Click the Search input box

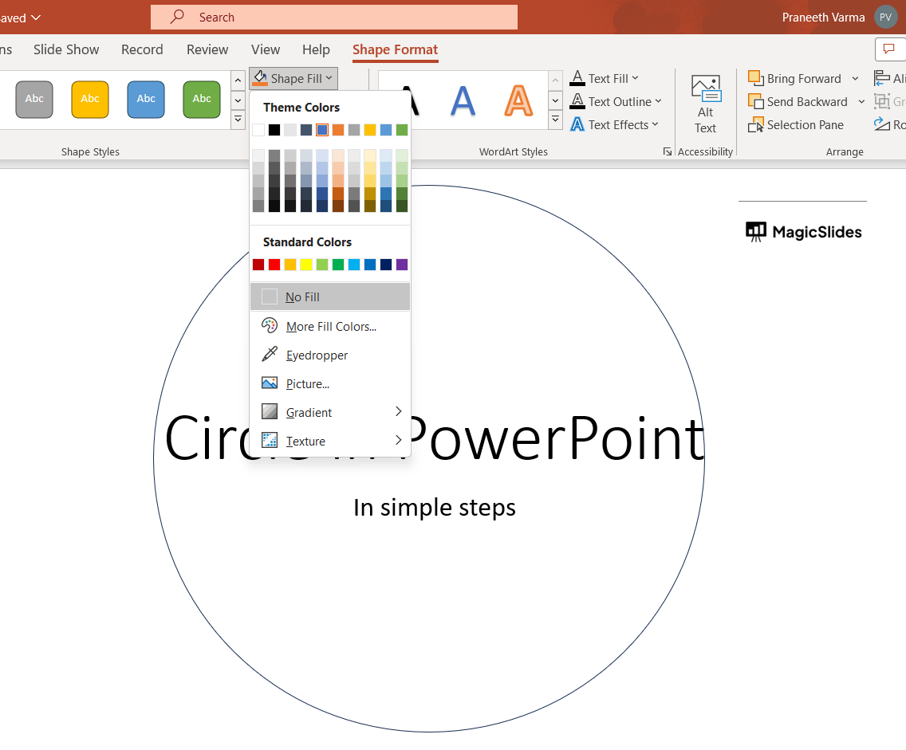pos(333,17)
